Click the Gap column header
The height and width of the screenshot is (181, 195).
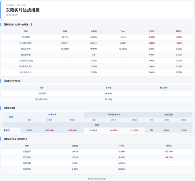pos(123,31)
